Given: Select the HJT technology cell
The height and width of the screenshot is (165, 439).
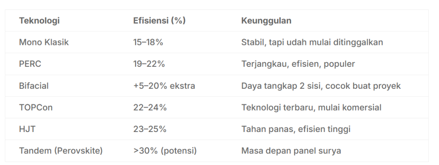Looking at the screenshot, I should click(27, 129).
